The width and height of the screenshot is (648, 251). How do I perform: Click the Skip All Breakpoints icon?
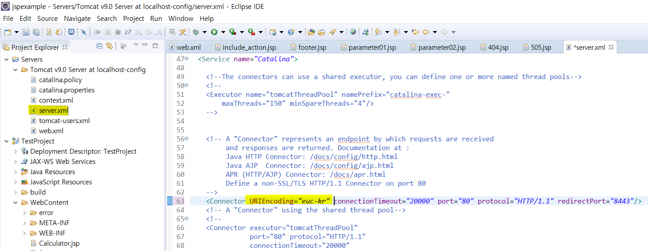coord(84,32)
